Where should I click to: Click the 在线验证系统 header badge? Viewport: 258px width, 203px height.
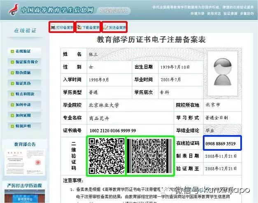(114, 9)
